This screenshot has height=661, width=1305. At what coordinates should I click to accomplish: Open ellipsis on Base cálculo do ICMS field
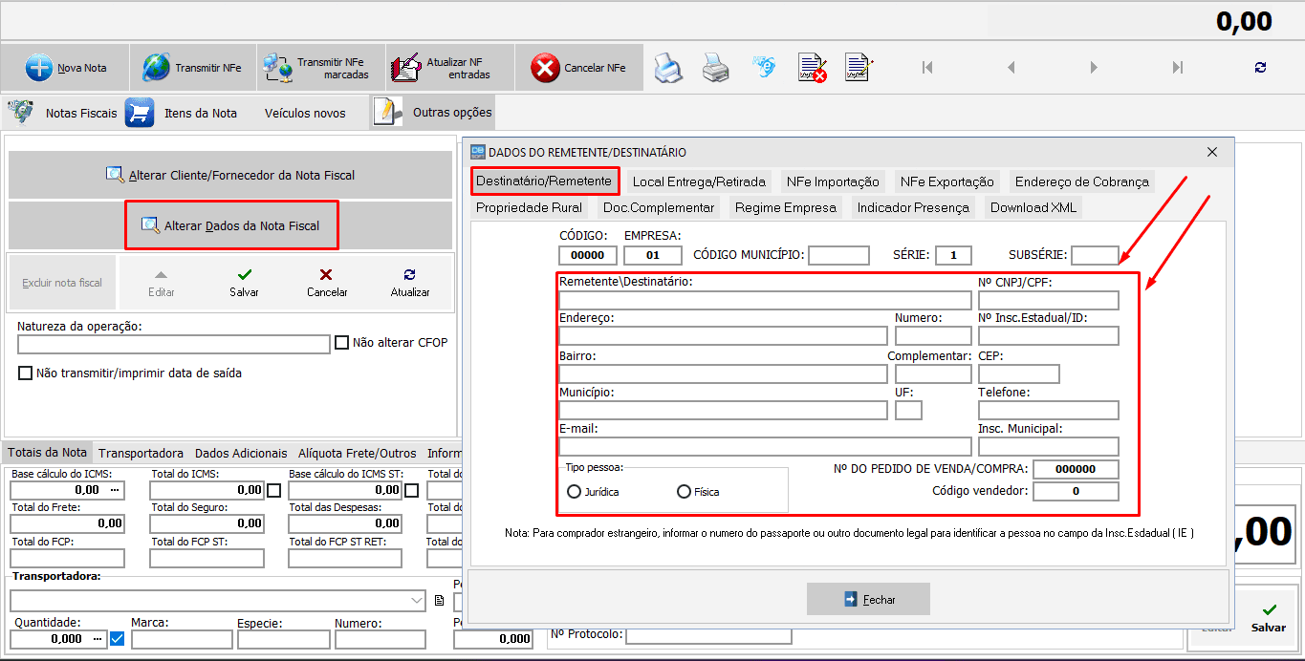coord(116,490)
